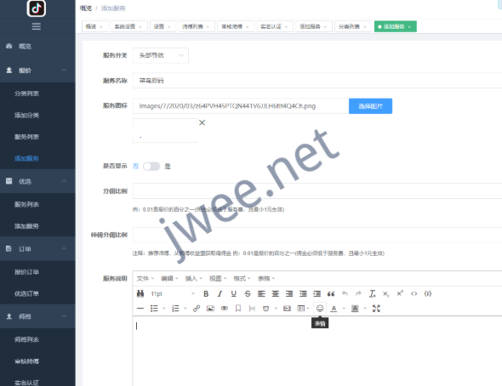Screen dimensions: 502x386
Task: Remove the uploaded image with X
Action: pyautogui.click(x=202, y=122)
